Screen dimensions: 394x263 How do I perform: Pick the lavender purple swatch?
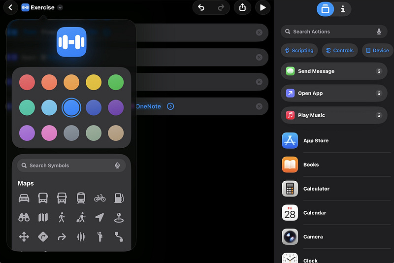27,133
